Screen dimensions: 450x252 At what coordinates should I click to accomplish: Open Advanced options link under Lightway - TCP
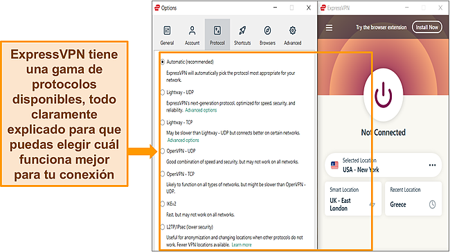(x=183, y=140)
